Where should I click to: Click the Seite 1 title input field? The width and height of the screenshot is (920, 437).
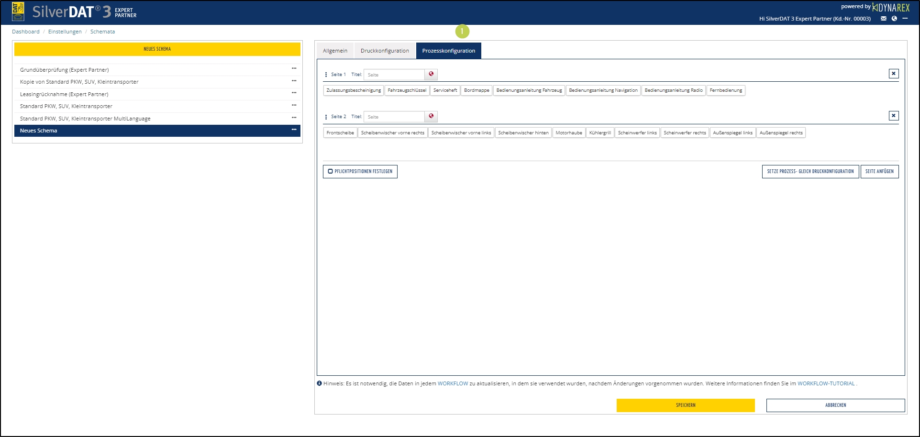pos(394,75)
